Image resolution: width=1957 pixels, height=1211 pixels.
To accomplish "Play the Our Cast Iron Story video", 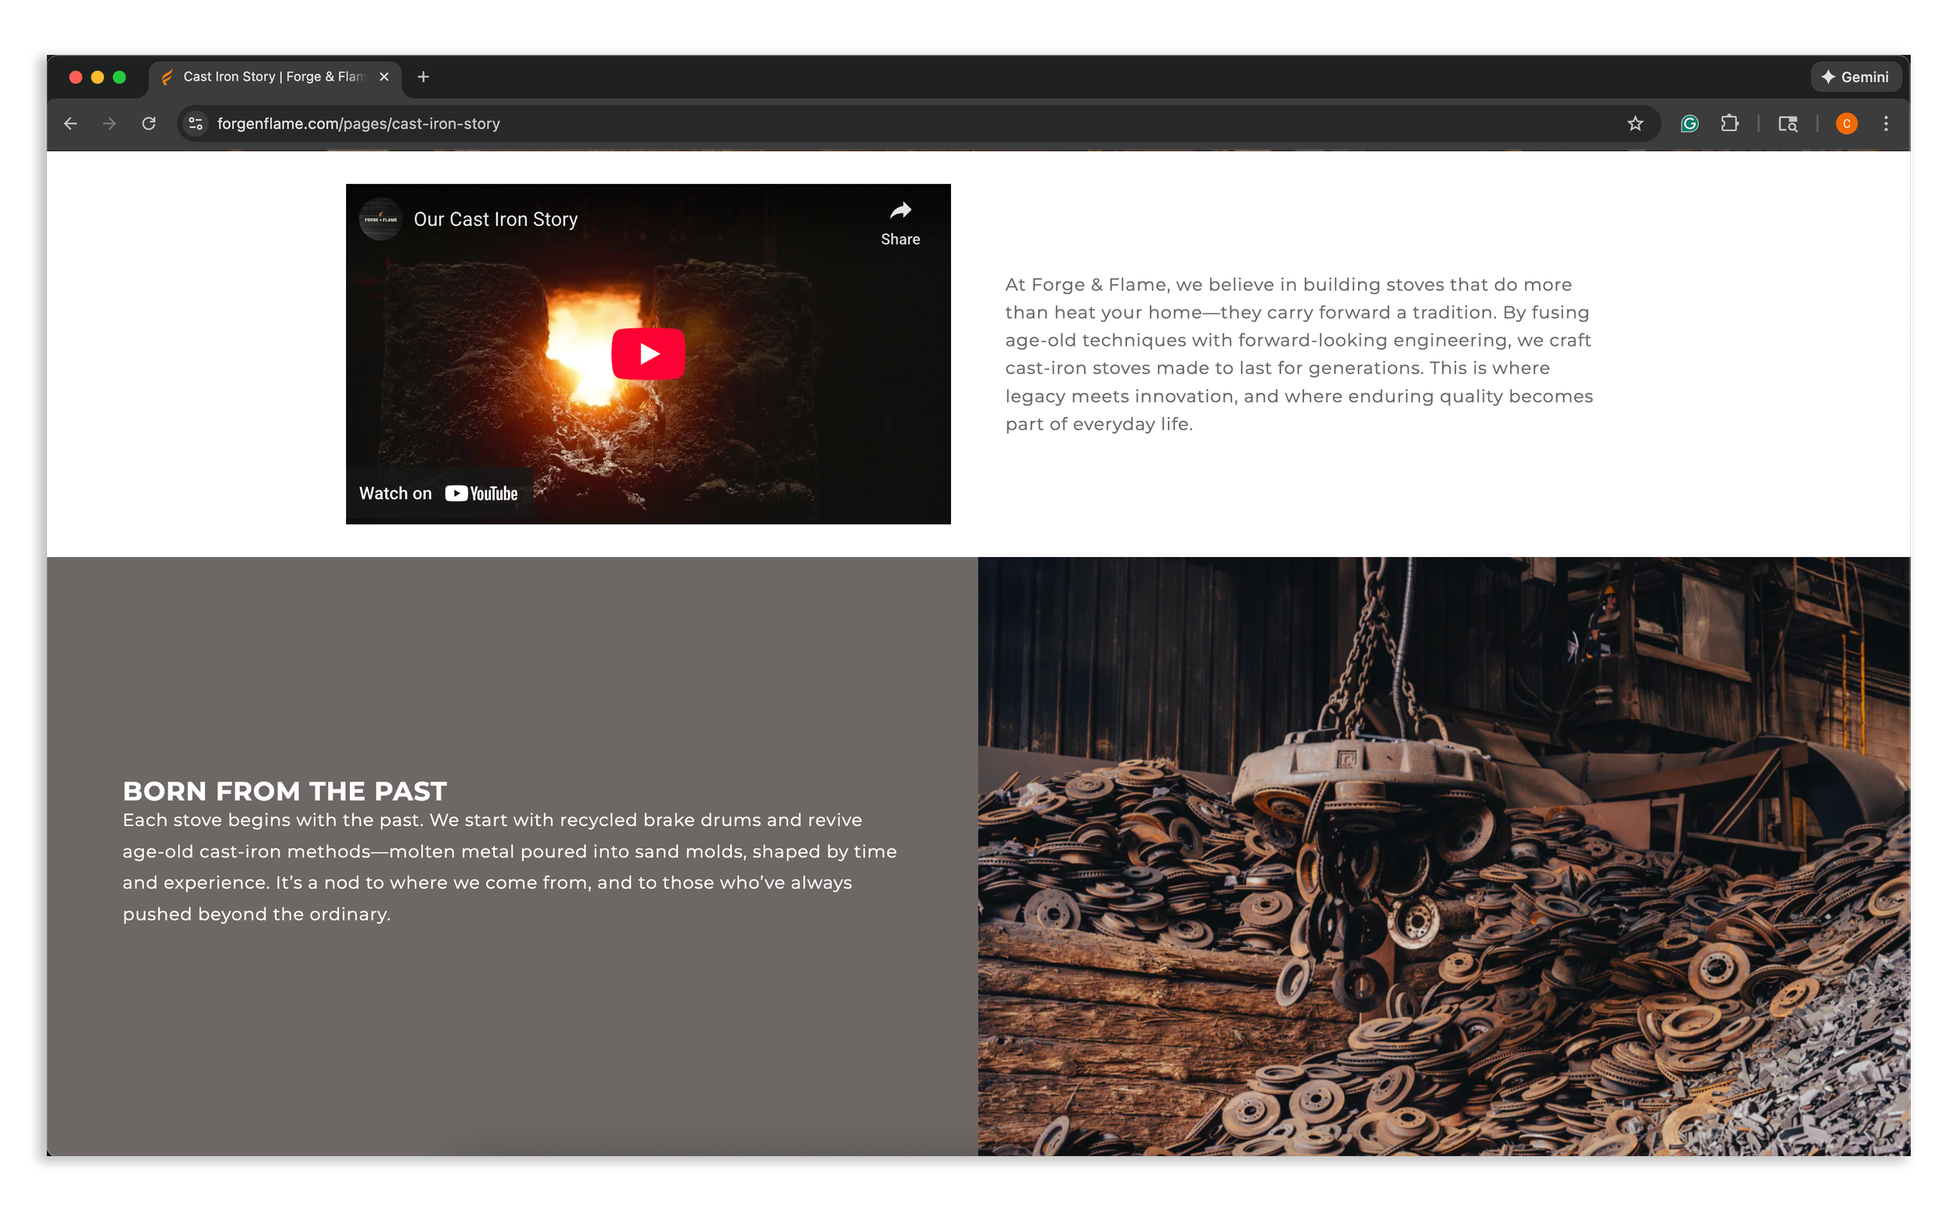I will (647, 354).
